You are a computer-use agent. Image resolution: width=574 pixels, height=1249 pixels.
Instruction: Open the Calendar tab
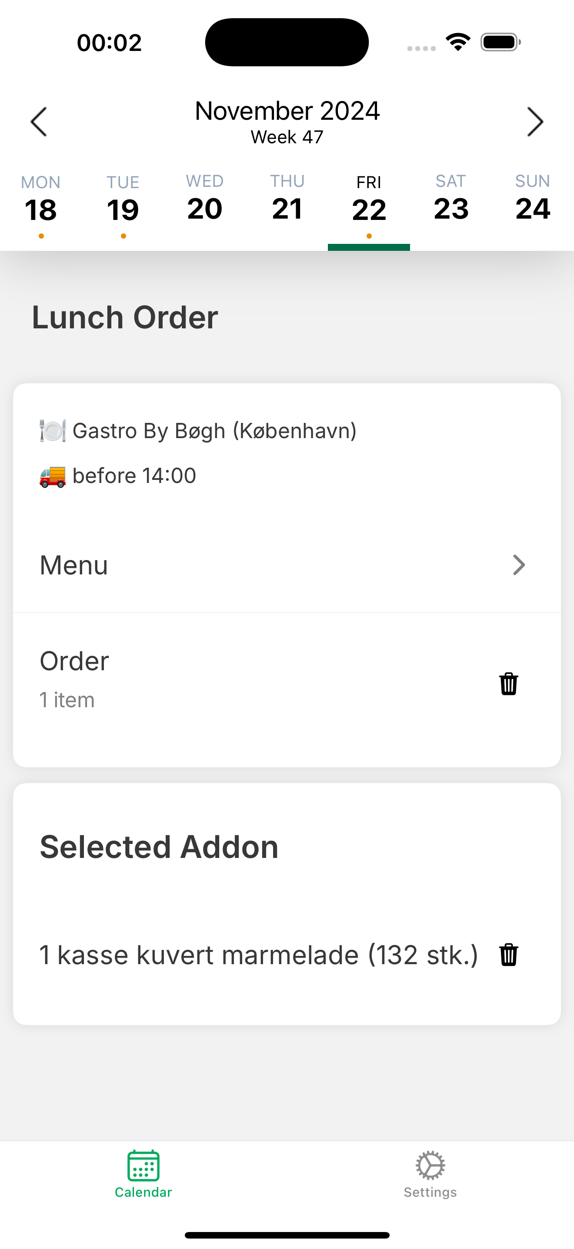(143, 1175)
